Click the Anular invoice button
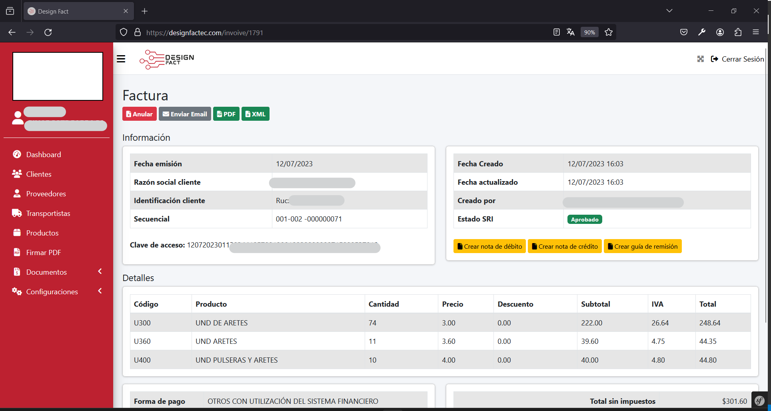This screenshot has height=411, width=771. click(139, 114)
